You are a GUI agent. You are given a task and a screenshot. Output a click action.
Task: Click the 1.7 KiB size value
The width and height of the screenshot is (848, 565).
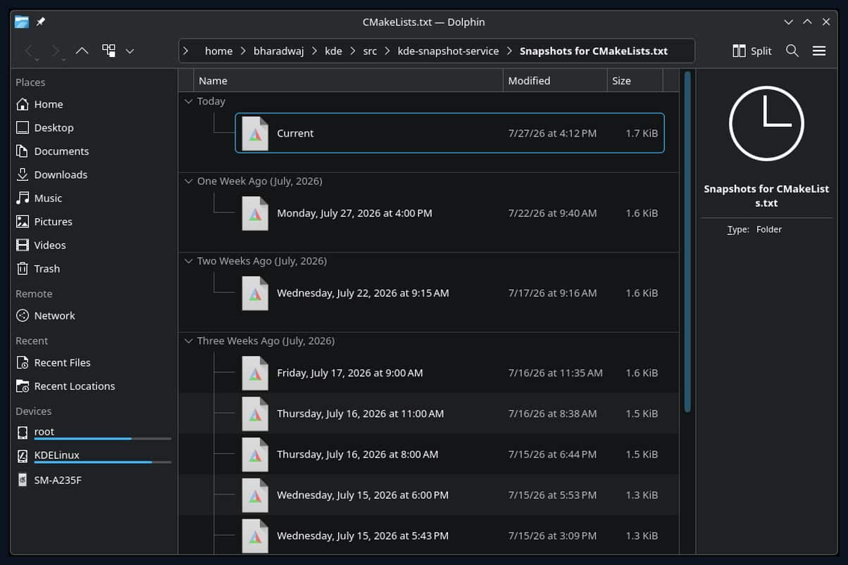click(x=642, y=133)
